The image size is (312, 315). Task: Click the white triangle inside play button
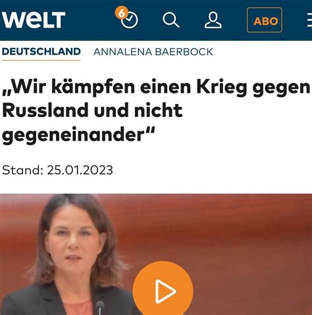[x=165, y=291]
